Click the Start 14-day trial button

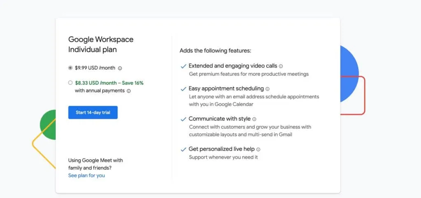coord(93,112)
